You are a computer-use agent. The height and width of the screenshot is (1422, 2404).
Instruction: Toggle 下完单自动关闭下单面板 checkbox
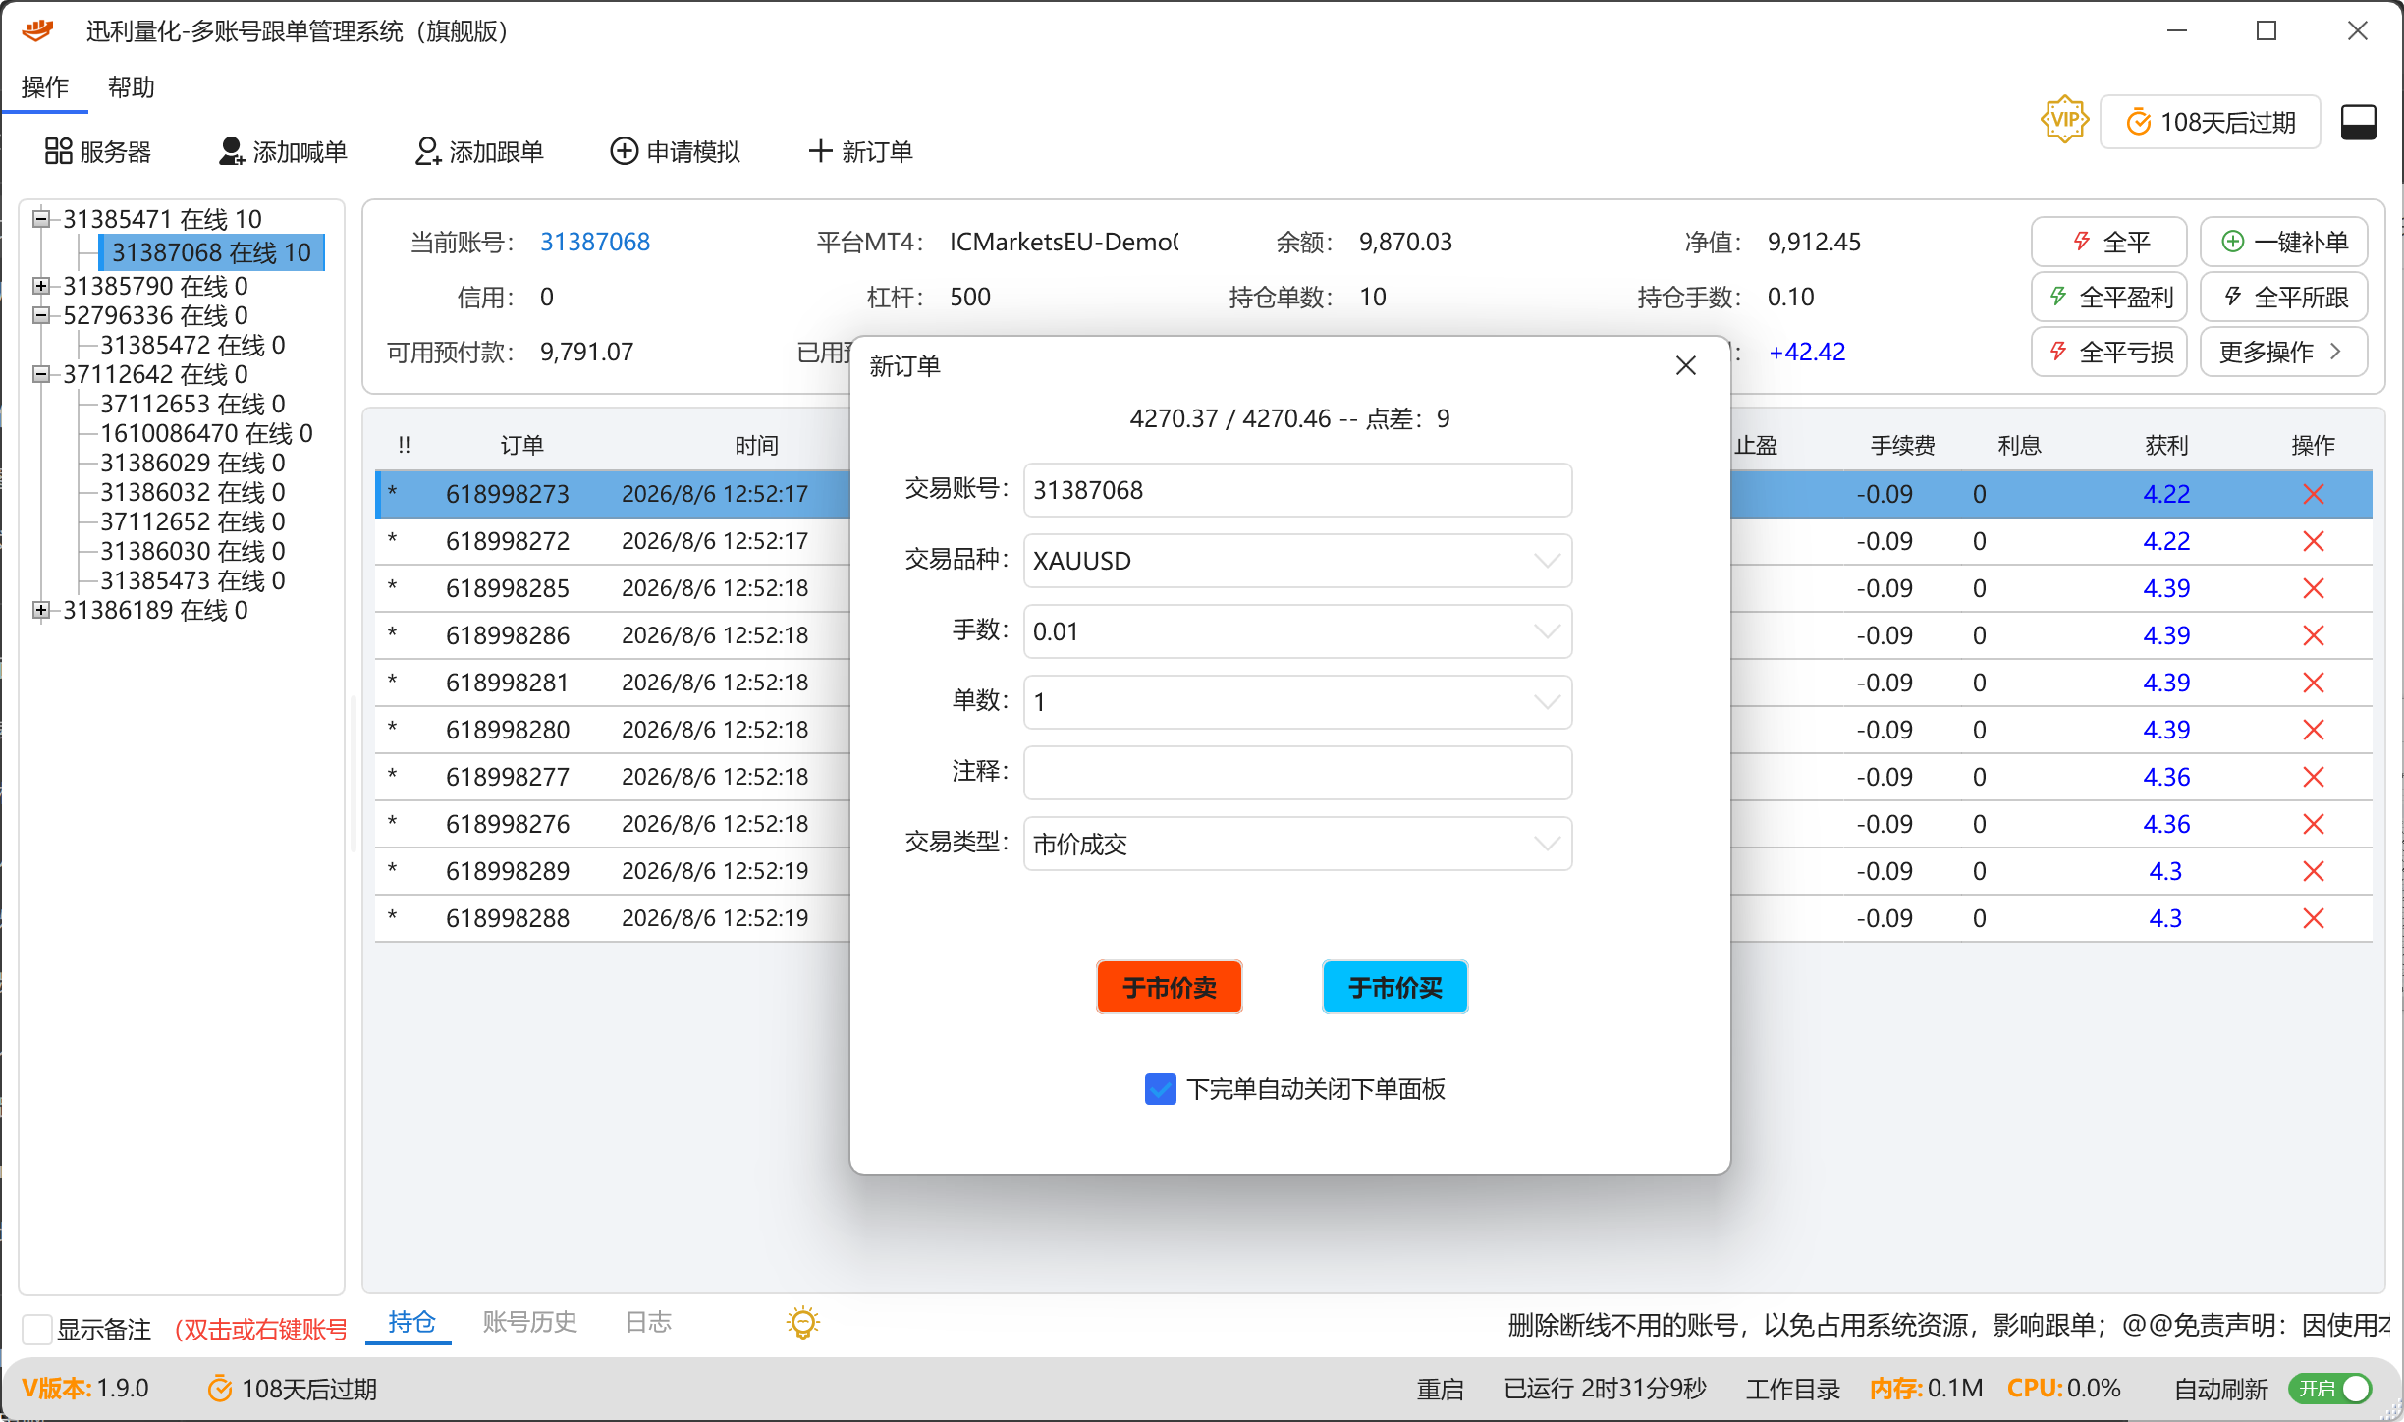pos(1160,1088)
